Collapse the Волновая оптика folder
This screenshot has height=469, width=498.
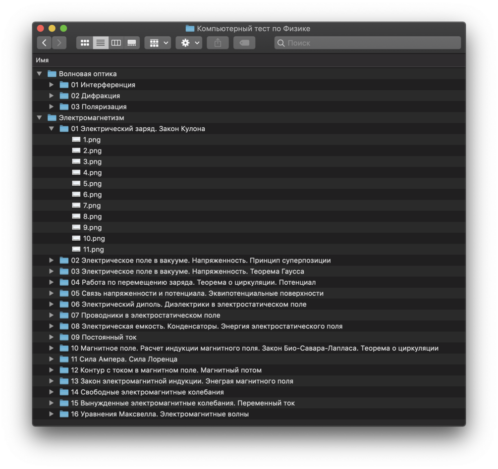(x=39, y=74)
